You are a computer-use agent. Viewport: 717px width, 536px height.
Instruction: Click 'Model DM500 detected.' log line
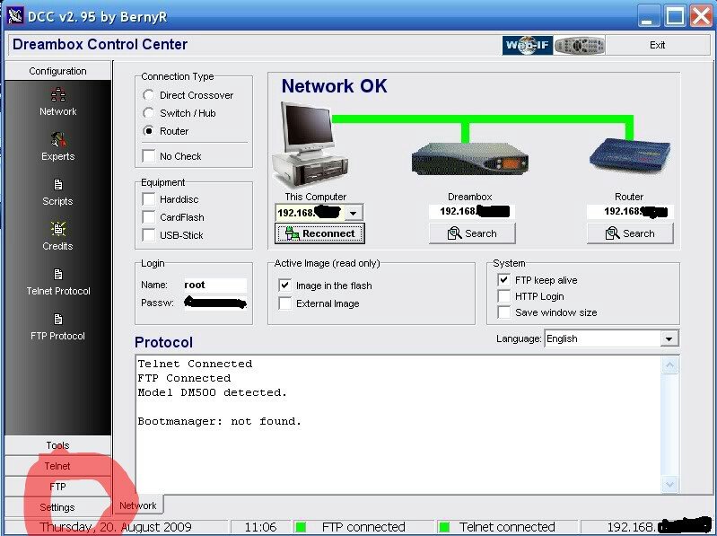click(x=213, y=392)
